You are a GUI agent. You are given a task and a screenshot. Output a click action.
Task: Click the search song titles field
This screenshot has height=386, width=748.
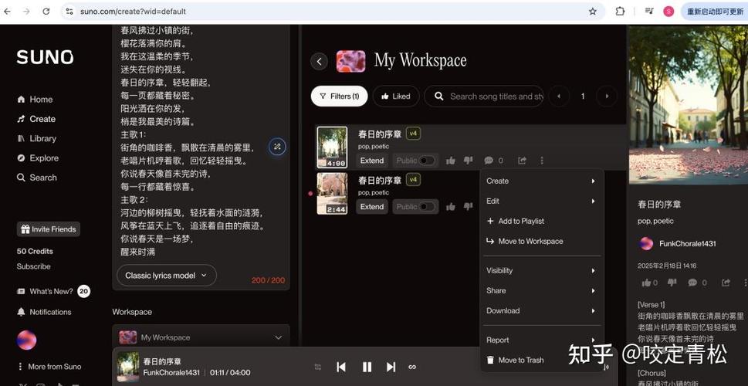pyautogui.click(x=484, y=96)
